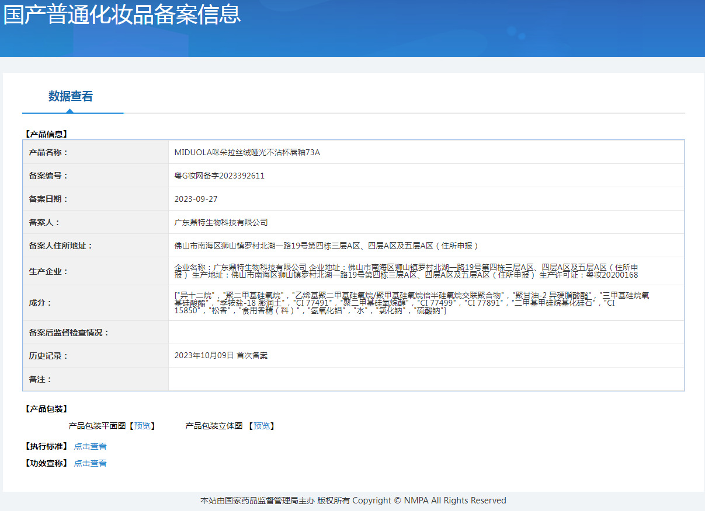Open 点击查看 next to 执行标准
705x511 pixels.
pos(91,446)
